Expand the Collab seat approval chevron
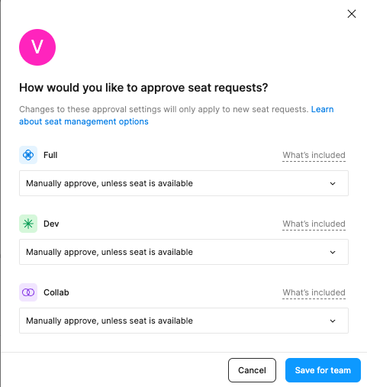This screenshot has width=367, height=387. coord(333,321)
